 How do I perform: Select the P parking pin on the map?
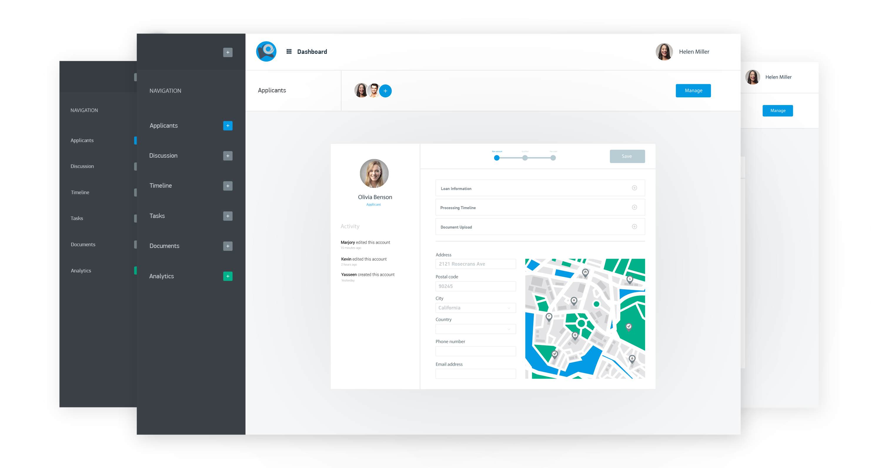[x=549, y=317]
